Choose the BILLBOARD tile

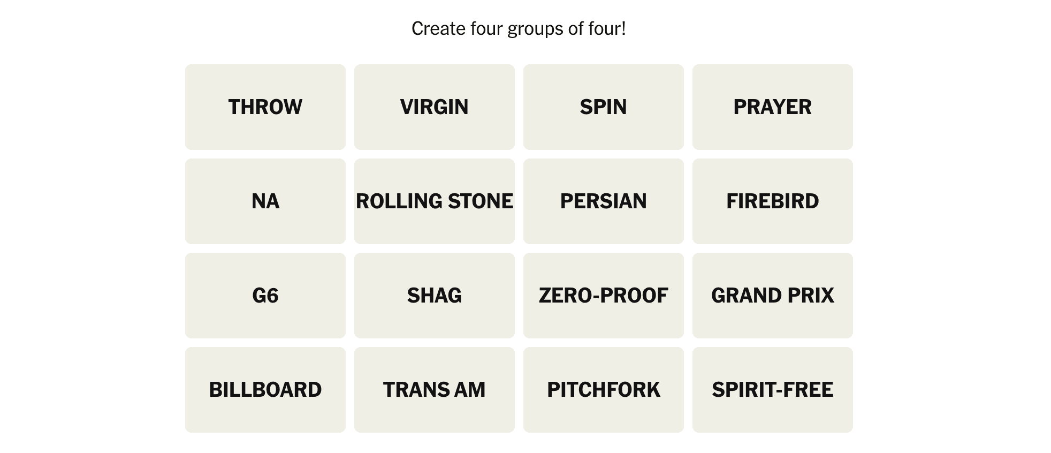[265, 390]
